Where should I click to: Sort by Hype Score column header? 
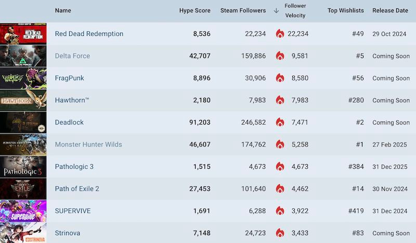click(194, 10)
